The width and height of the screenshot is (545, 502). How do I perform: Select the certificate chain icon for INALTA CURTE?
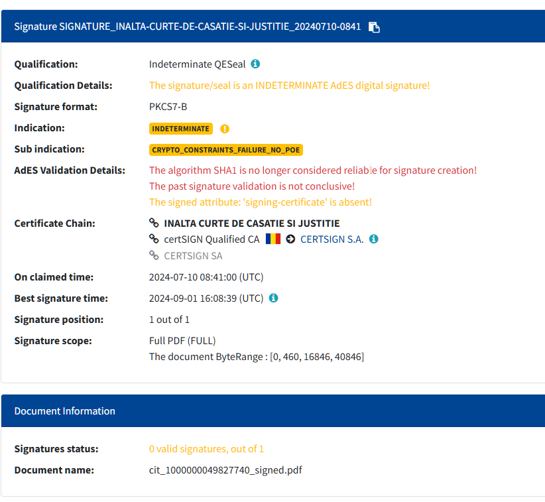click(154, 223)
